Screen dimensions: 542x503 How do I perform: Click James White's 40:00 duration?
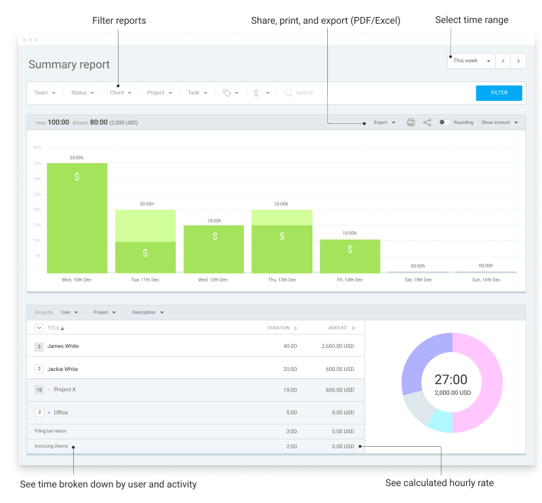(x=290, y=346)
